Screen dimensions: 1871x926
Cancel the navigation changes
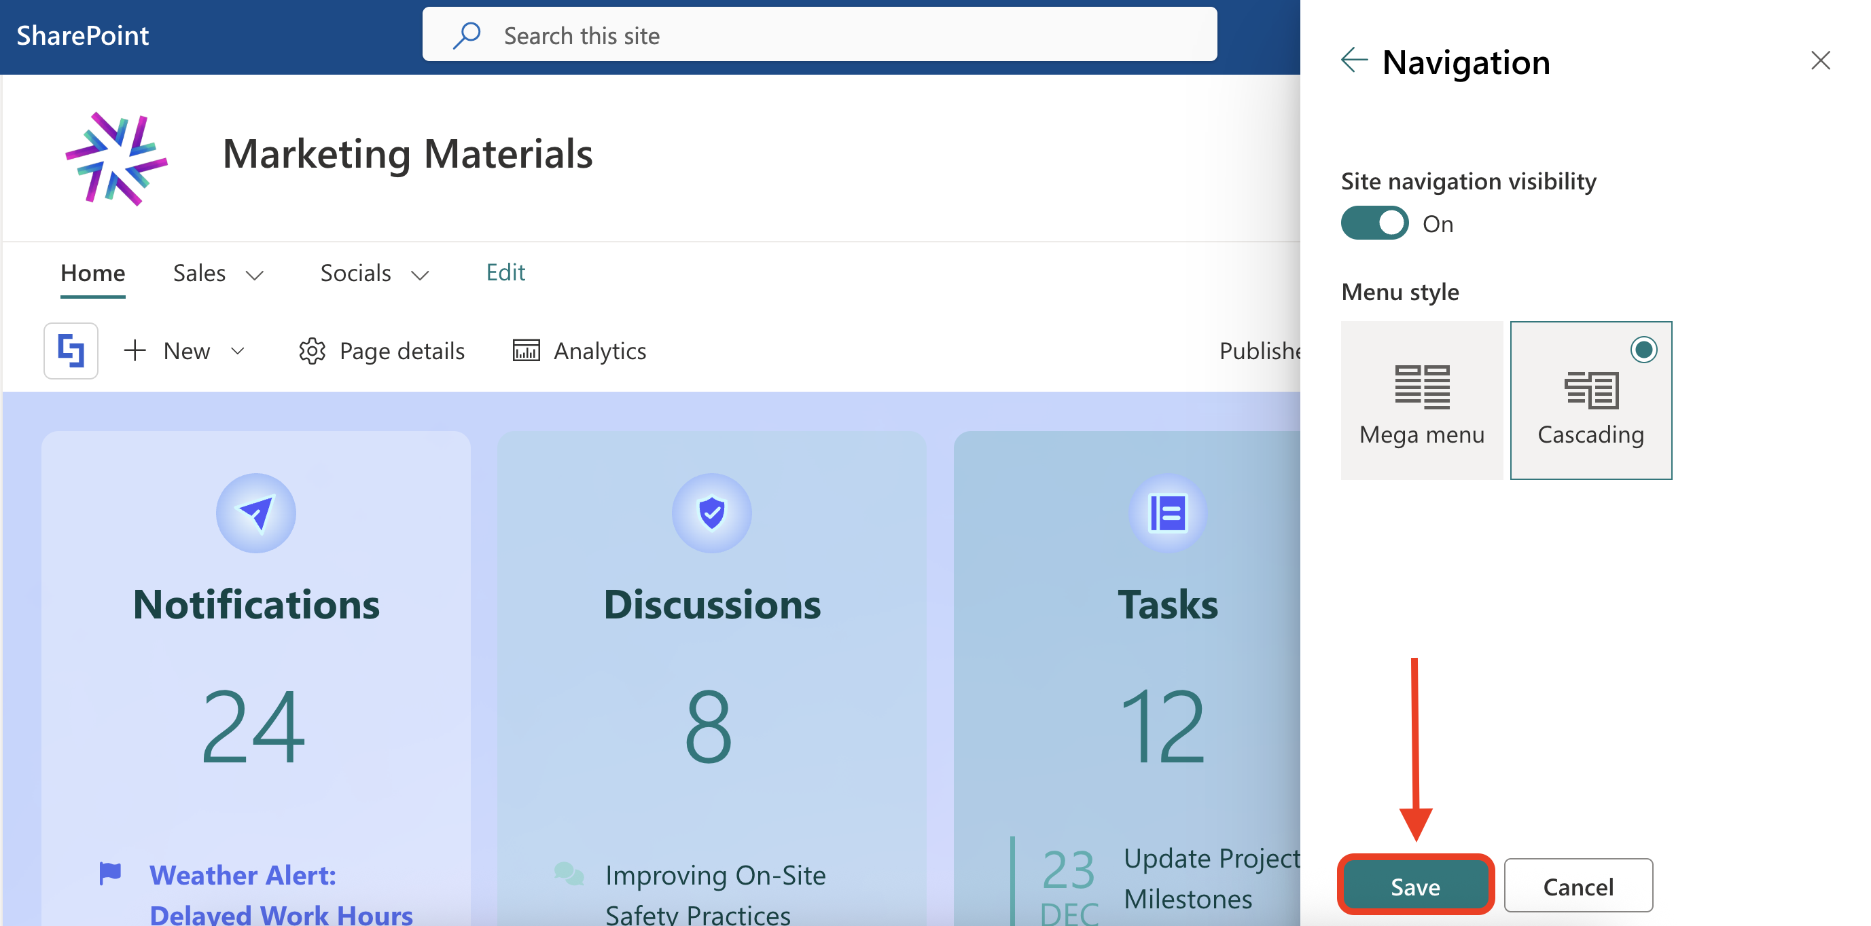[x=1578, y=885]
